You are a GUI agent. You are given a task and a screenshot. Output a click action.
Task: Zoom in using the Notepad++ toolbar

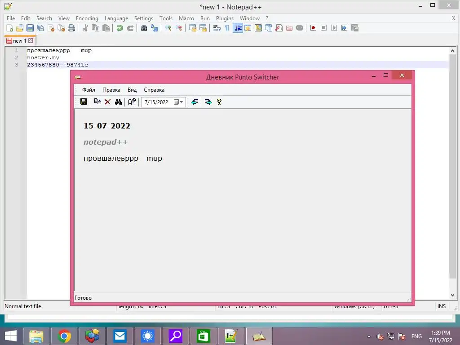click(x=168, y=28)
